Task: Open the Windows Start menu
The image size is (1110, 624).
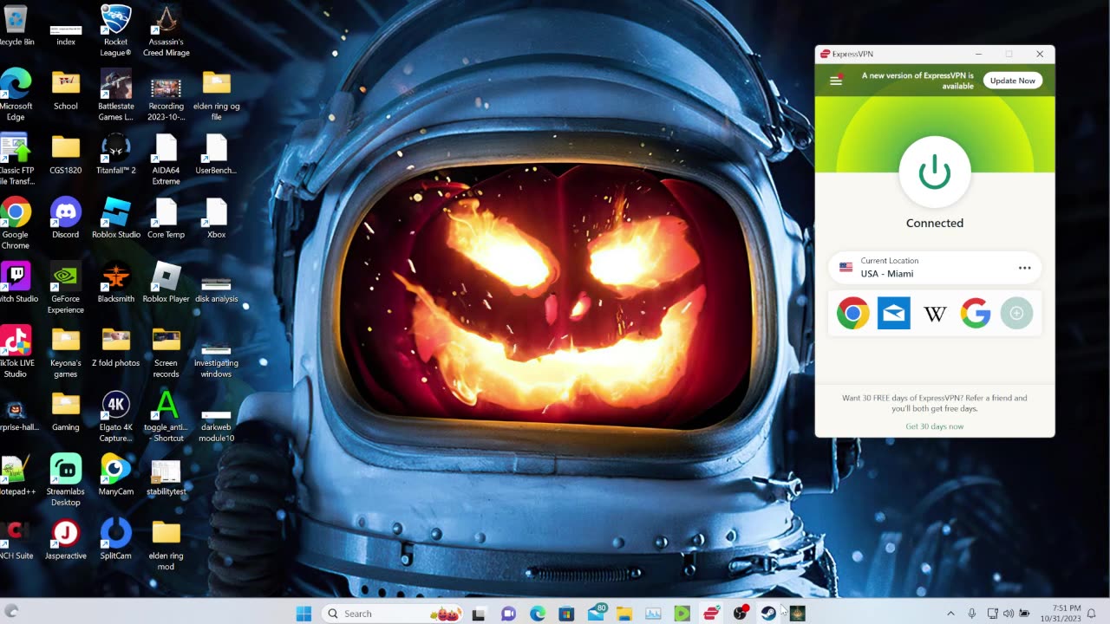Action: (304, 614)
